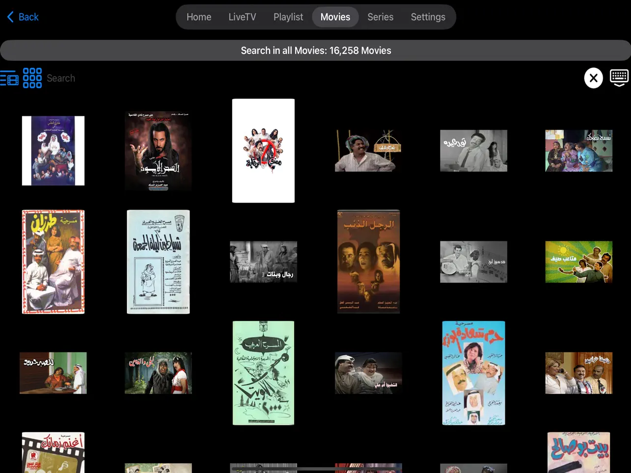The width and height of the screenshot is (631, 473).
Task: Select the Movies tab
Action: pyautogui.click(x=335, y=17)
